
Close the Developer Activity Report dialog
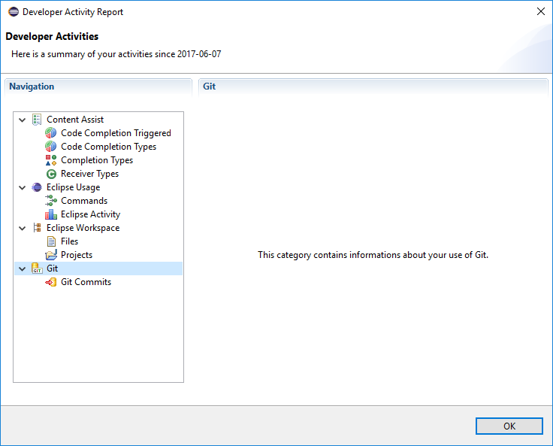pyautogui.click(x=541, y=11)
